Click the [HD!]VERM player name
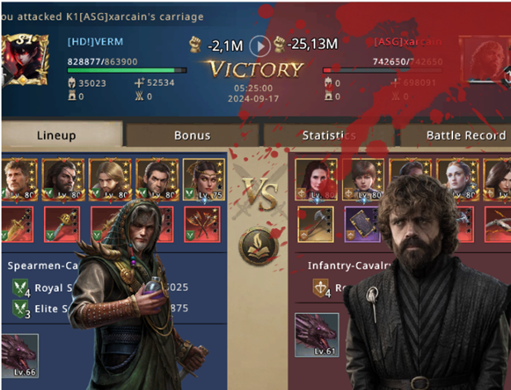 pos(95,41)
